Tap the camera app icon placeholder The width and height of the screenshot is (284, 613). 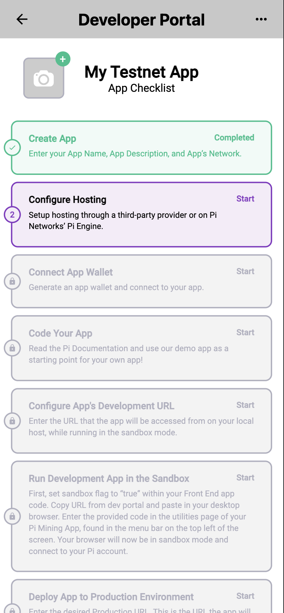(44, 79)
